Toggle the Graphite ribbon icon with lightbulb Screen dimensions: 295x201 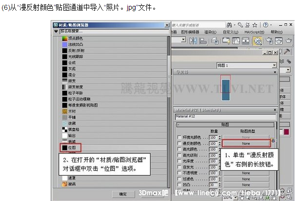[x=226, y=41]
